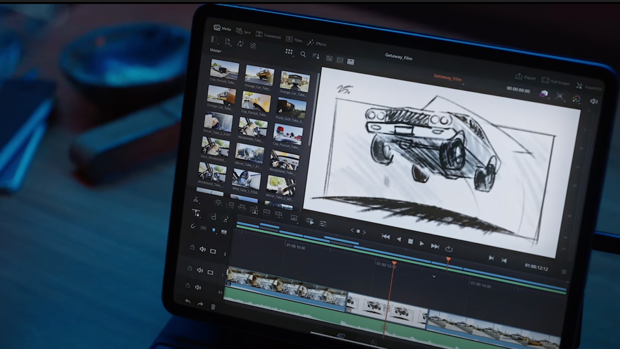Viewport: 620px width, 349px height.
Task: Select timeline viewer mode icon
Action: point(351,62)
